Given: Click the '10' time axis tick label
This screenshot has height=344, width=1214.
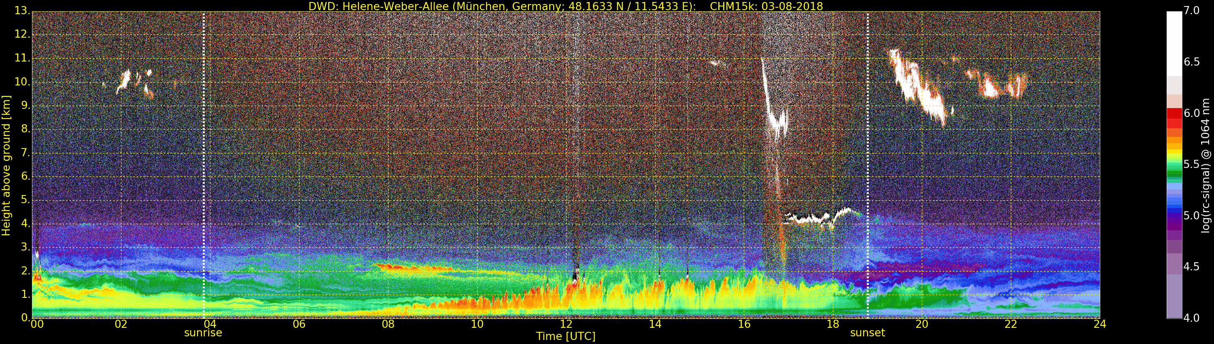Looking at the screenshot, I should pos(477,324).
